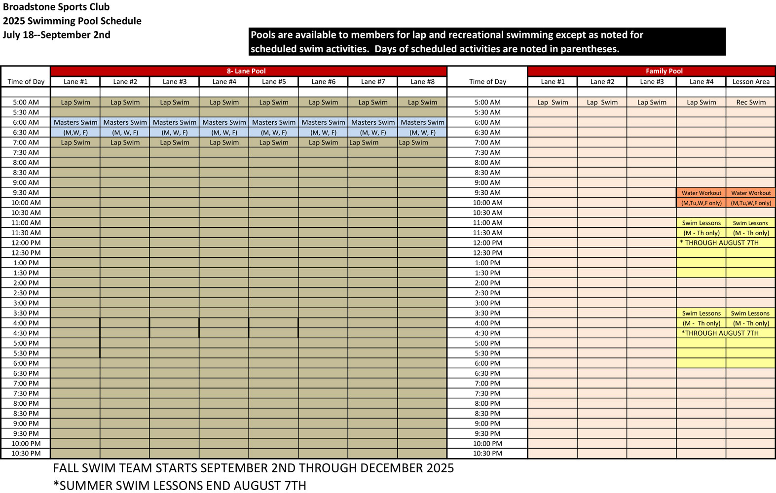Click the 'Lane #5' column header

click(274, 82)
